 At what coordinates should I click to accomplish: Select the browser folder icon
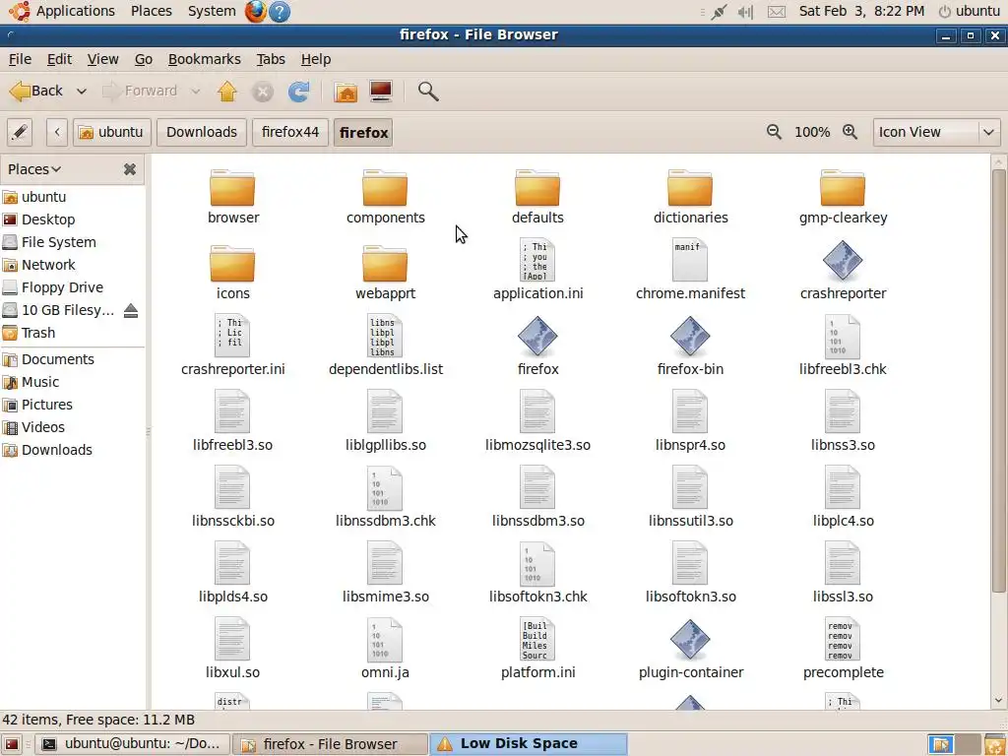click(232, 188)
